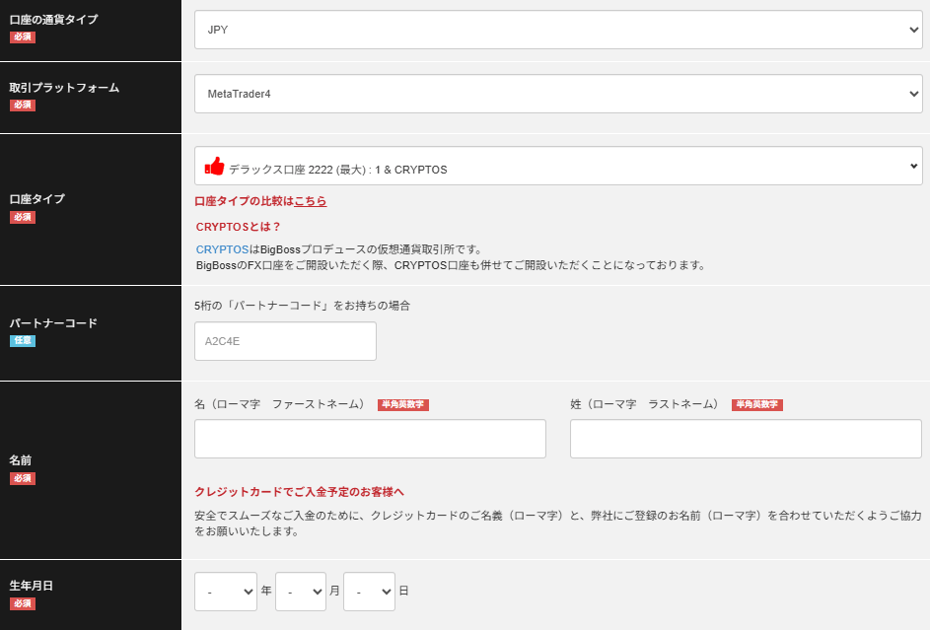Click the 任意 badge under パートナーコード
The height and width of the screenshot is (630, 930).
pyautogui.click(x=23, y=341)
